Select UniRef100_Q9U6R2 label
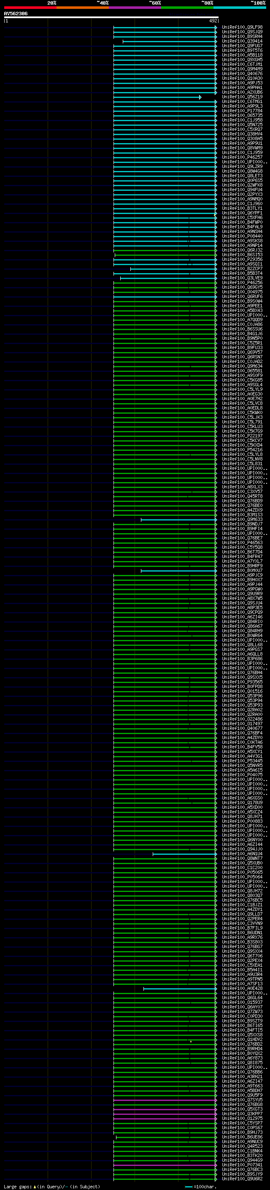270x1190 pixels. (x=242, y=1179)
